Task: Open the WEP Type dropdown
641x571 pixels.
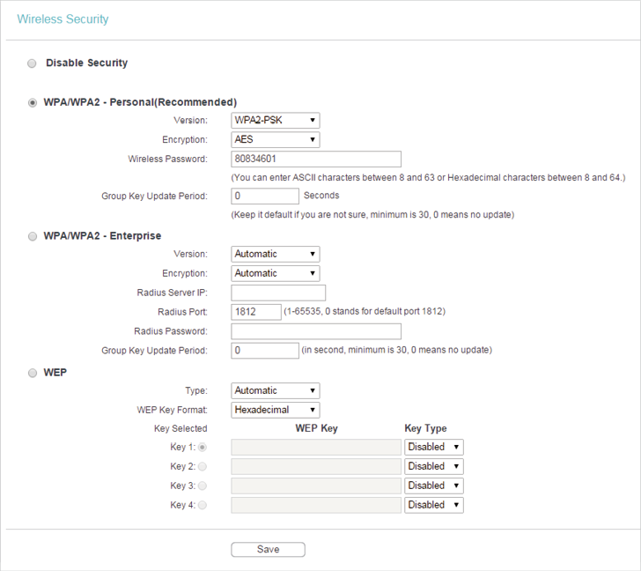Action: [275, 390]
